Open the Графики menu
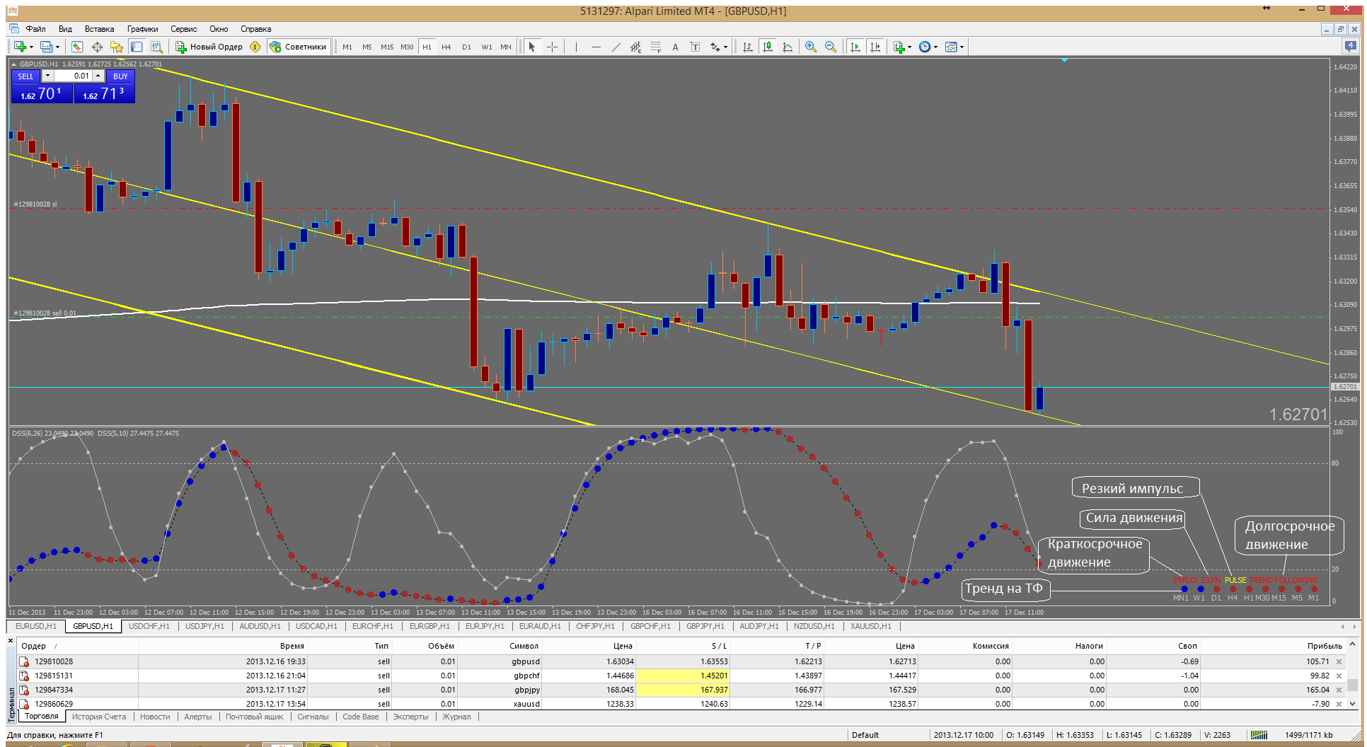The image size is (1367, 747). coord(142,29)
